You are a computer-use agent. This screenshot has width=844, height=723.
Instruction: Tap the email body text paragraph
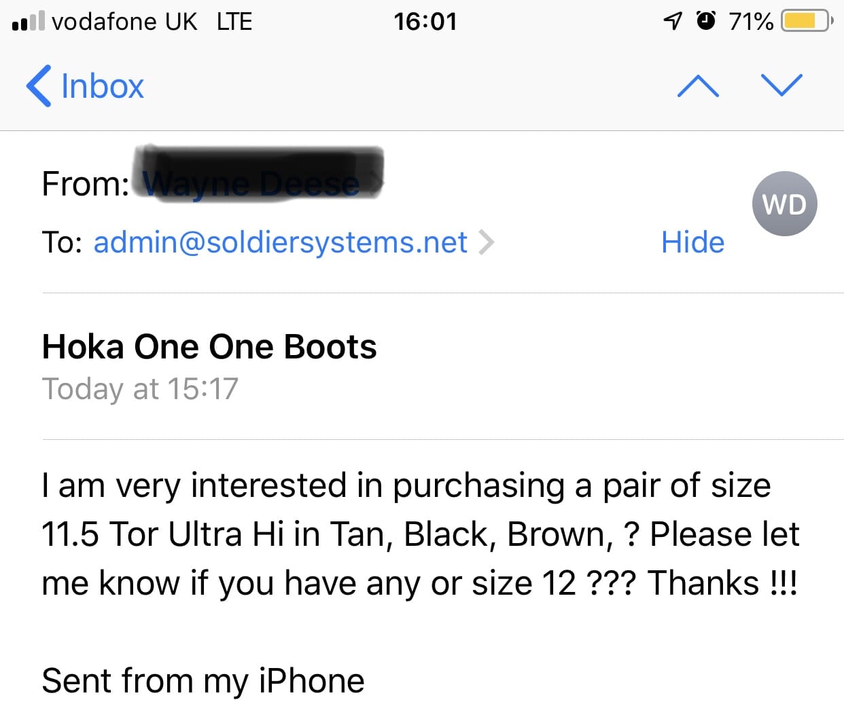[x=420, y=534]
